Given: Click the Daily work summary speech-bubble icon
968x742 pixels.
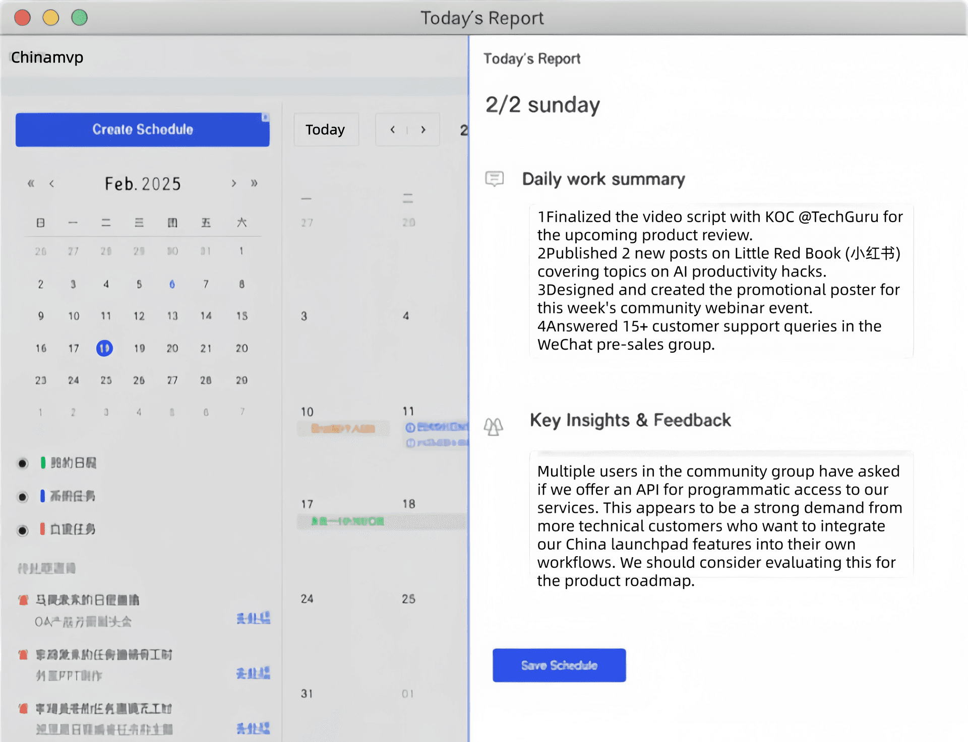Looking at the screenshot, I should (x=495, y=179).
